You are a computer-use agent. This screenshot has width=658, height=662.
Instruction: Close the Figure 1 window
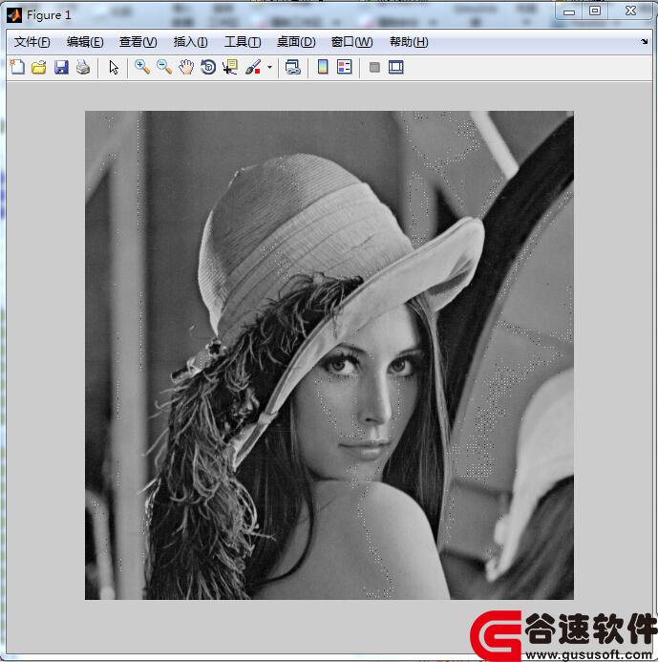[x=630, y=11]
